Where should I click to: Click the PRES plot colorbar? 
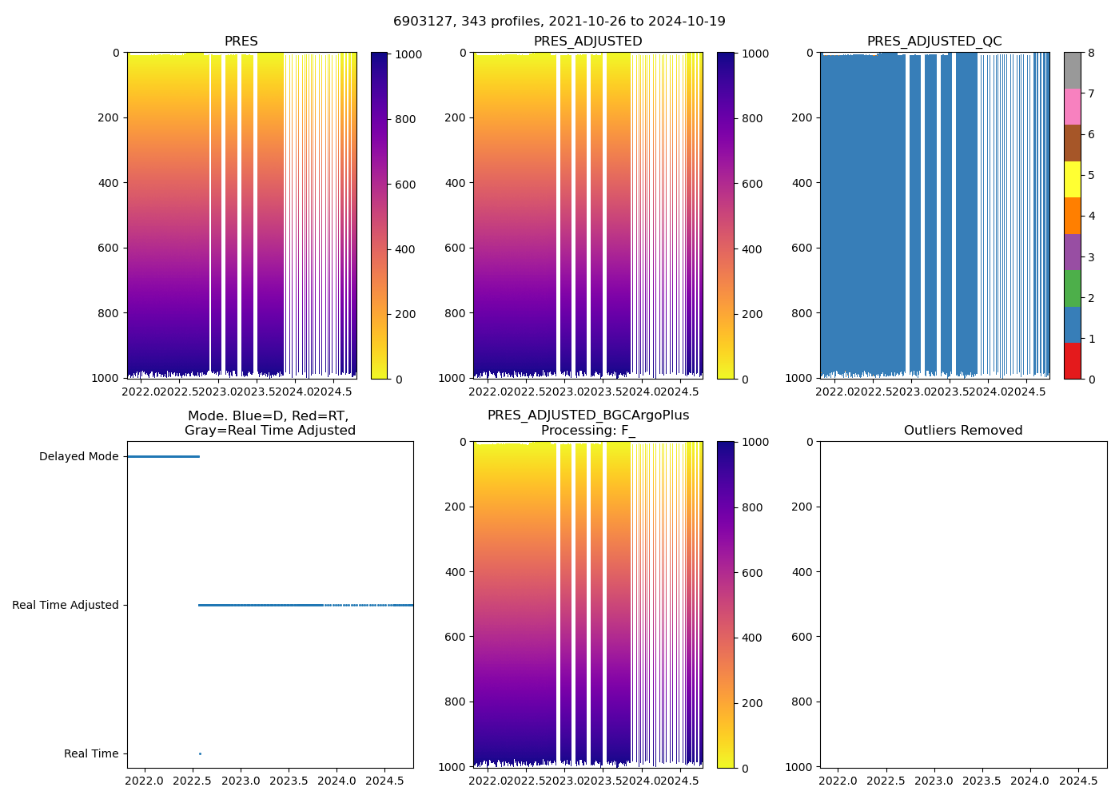379,216
